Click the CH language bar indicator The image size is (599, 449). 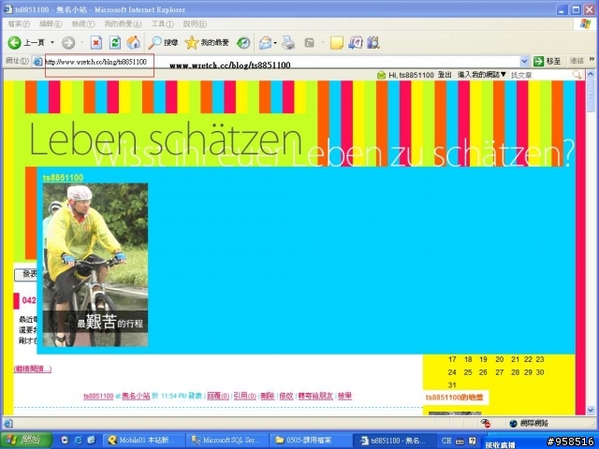[446, 441]
